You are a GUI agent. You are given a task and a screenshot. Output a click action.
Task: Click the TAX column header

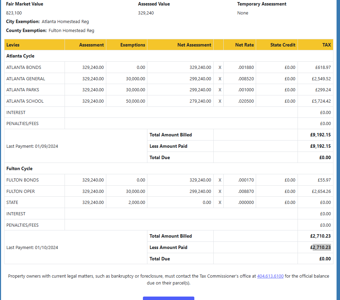click(x=326, y=45)
